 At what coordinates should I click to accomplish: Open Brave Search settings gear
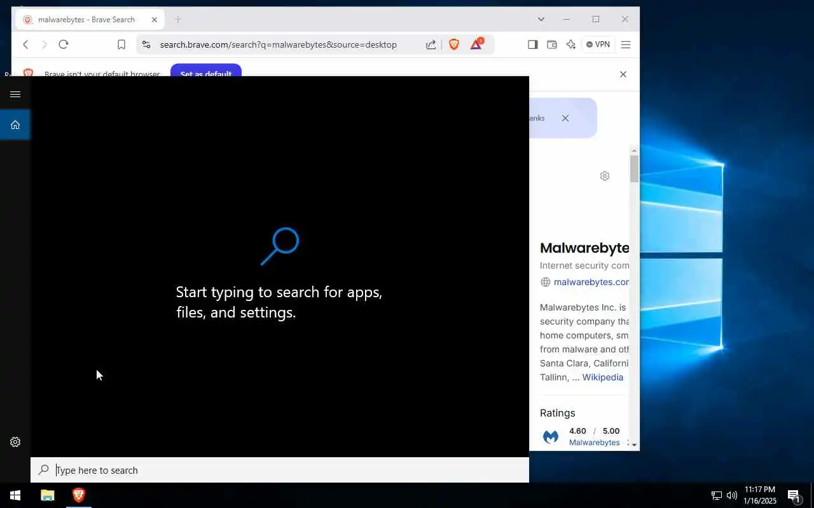point(605,176)
